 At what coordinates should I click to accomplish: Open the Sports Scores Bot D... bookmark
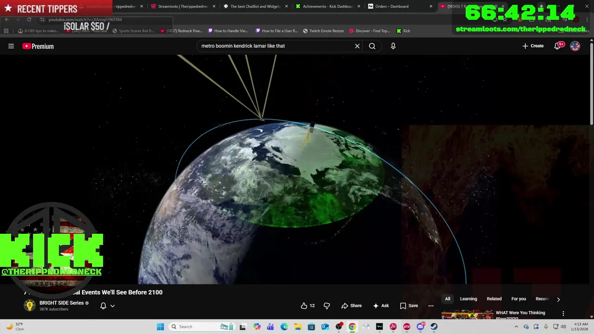click(x=133, y=31)
